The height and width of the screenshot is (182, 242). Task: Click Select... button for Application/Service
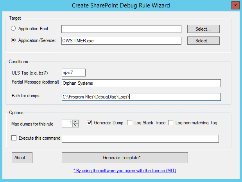203,41
